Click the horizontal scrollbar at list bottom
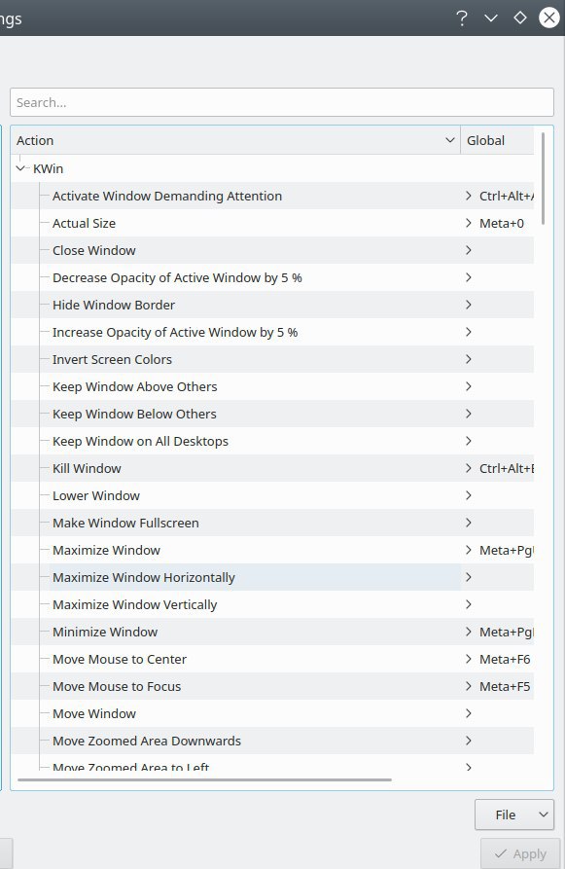The height and width of the screenshot is (869, 565). [x=204, y=779]
